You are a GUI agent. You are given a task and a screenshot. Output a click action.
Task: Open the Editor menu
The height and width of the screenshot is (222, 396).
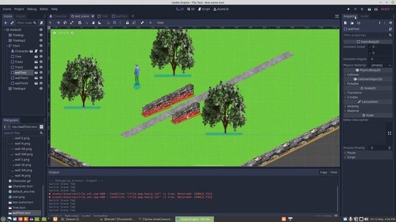click(43, 9)
